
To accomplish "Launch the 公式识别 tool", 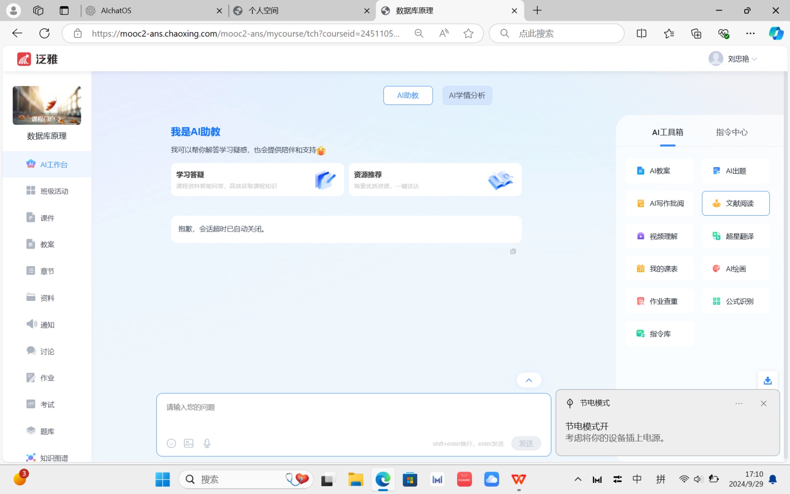I will tap(735, 301).
